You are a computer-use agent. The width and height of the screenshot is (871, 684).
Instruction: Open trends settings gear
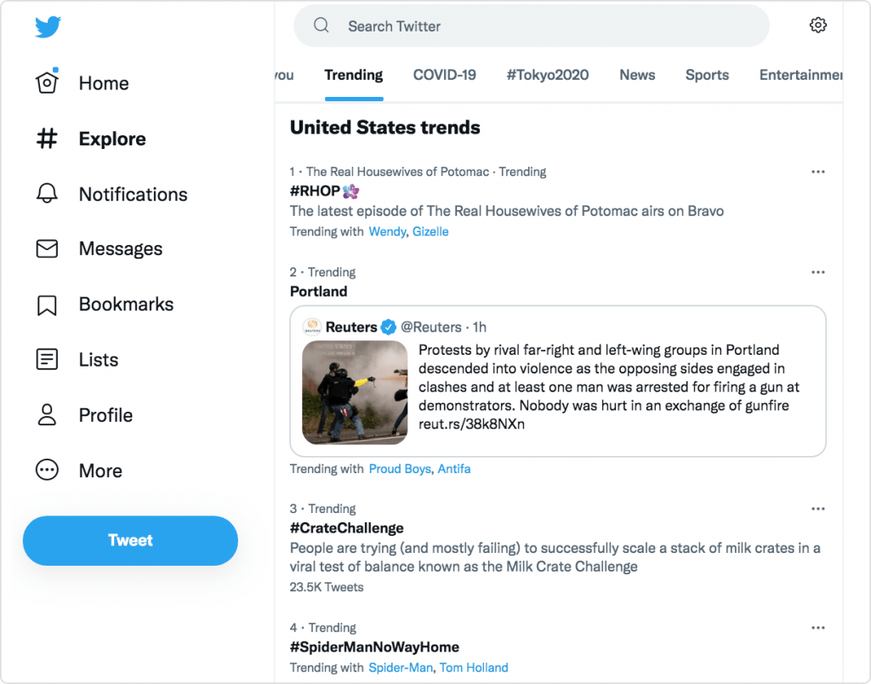[x=817, y=25]
